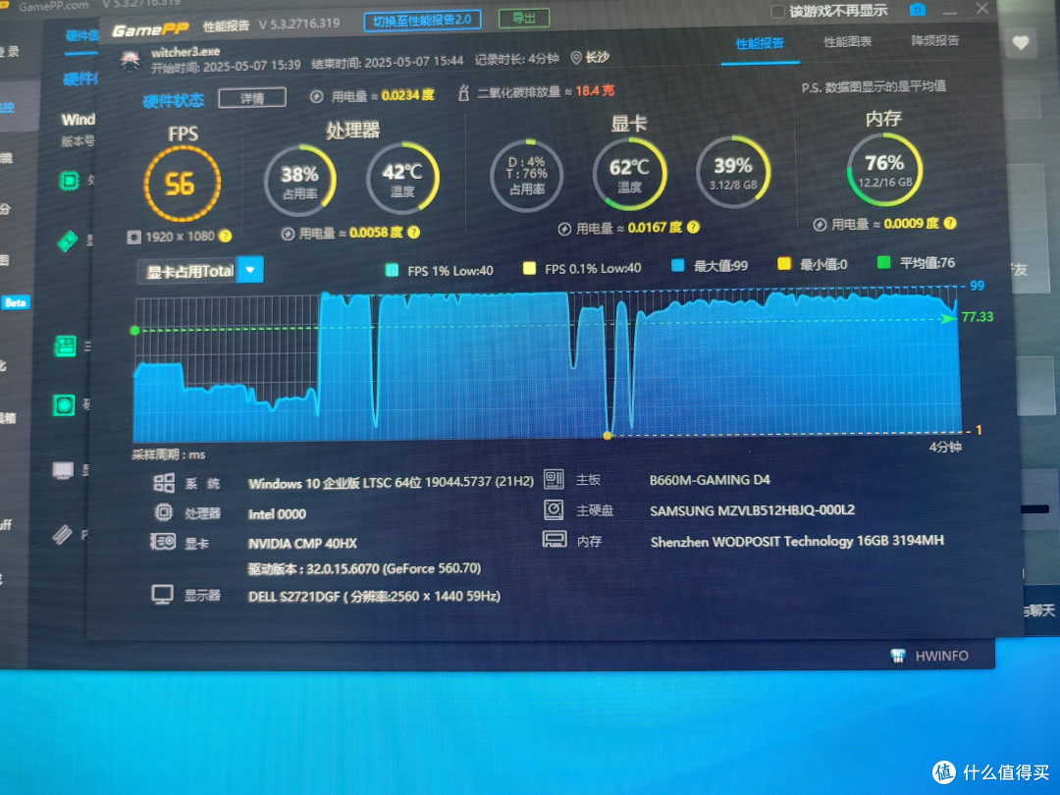Click the CPU 42℃ temperature gauge
The height and width of the screenshot is (795, 1060).
[403, 179]
